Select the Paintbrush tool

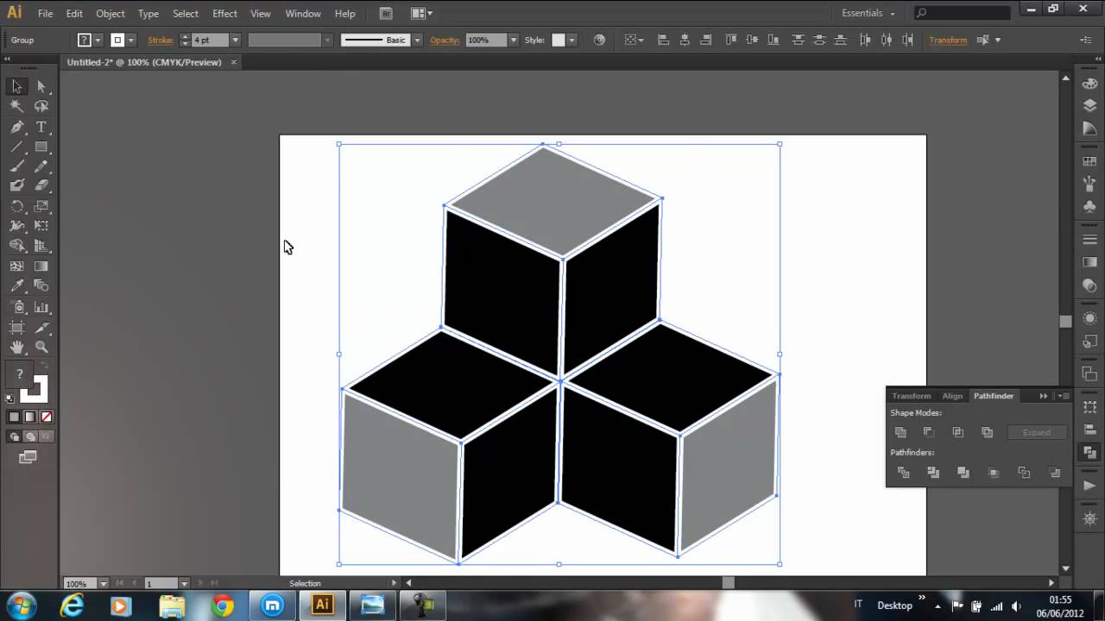click(16, 166)
